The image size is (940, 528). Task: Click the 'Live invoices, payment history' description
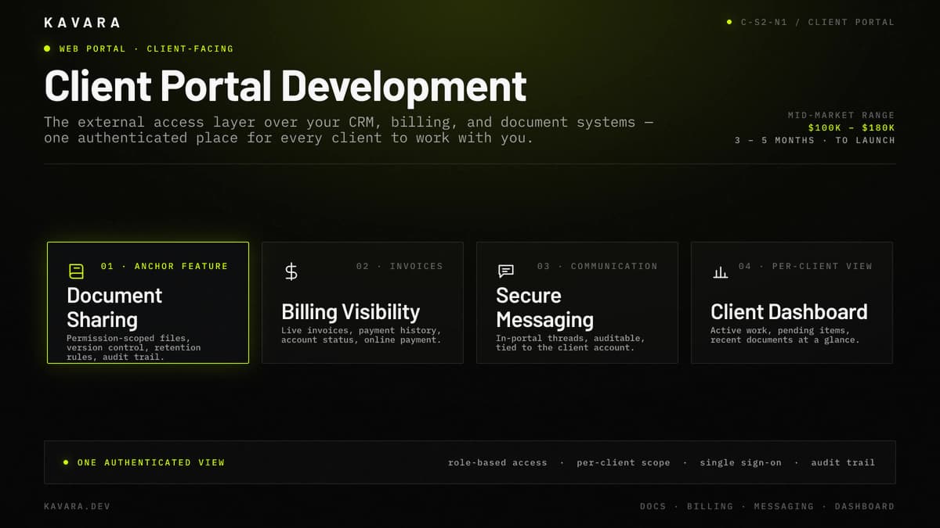point(361,336)
